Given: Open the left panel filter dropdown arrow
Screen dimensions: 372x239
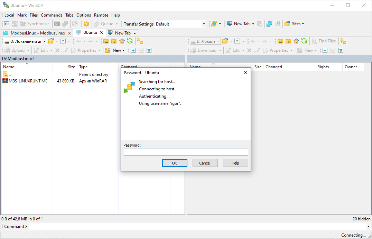Looking at the screenshot, I should tap(69, 41).
